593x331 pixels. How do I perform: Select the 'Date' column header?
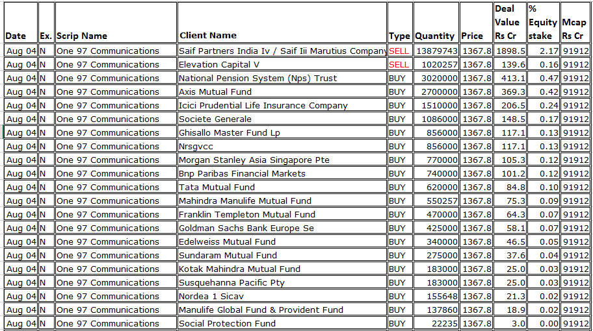[21, 22]
